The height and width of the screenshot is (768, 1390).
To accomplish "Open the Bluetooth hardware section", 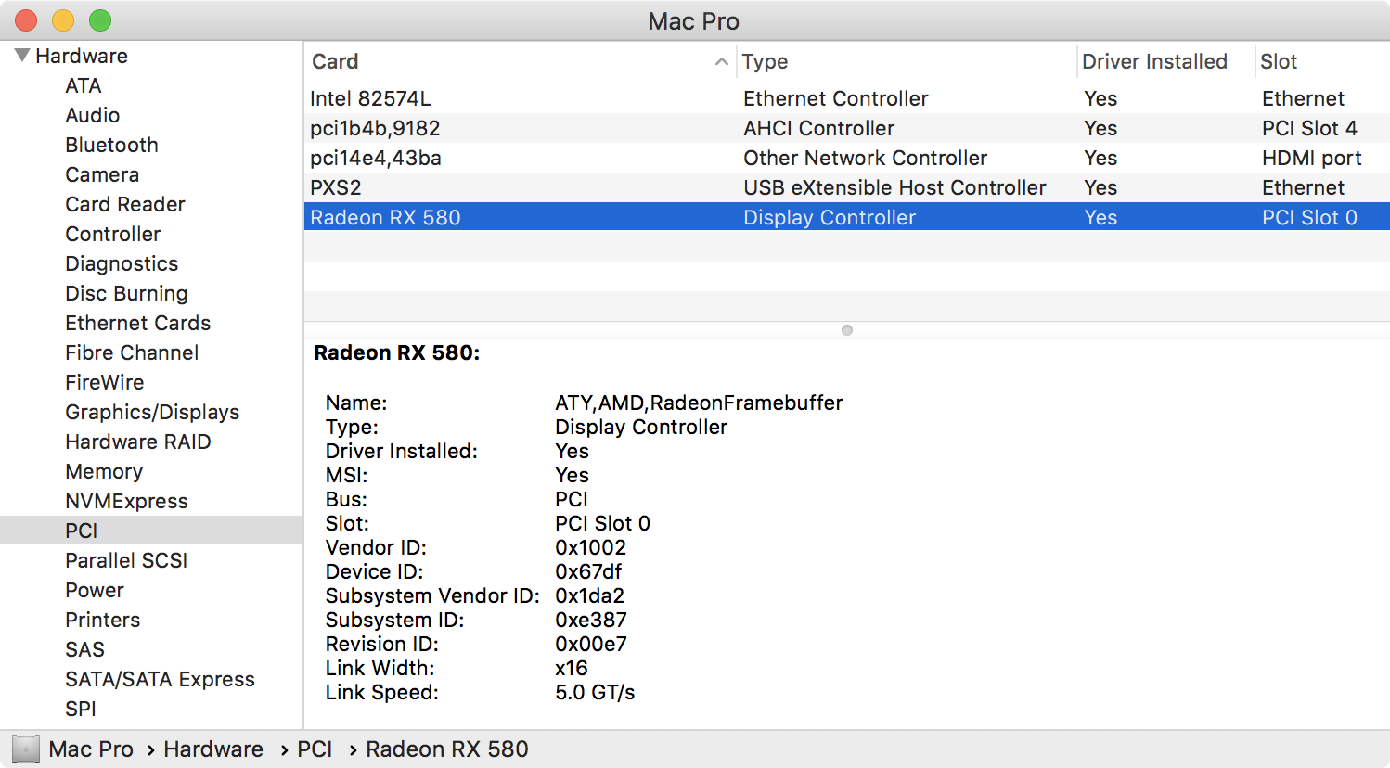I will [x=111, y=145].
